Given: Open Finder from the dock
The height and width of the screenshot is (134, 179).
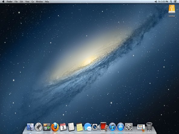Looking at the screenshot, I should click(x=30, y=127).
